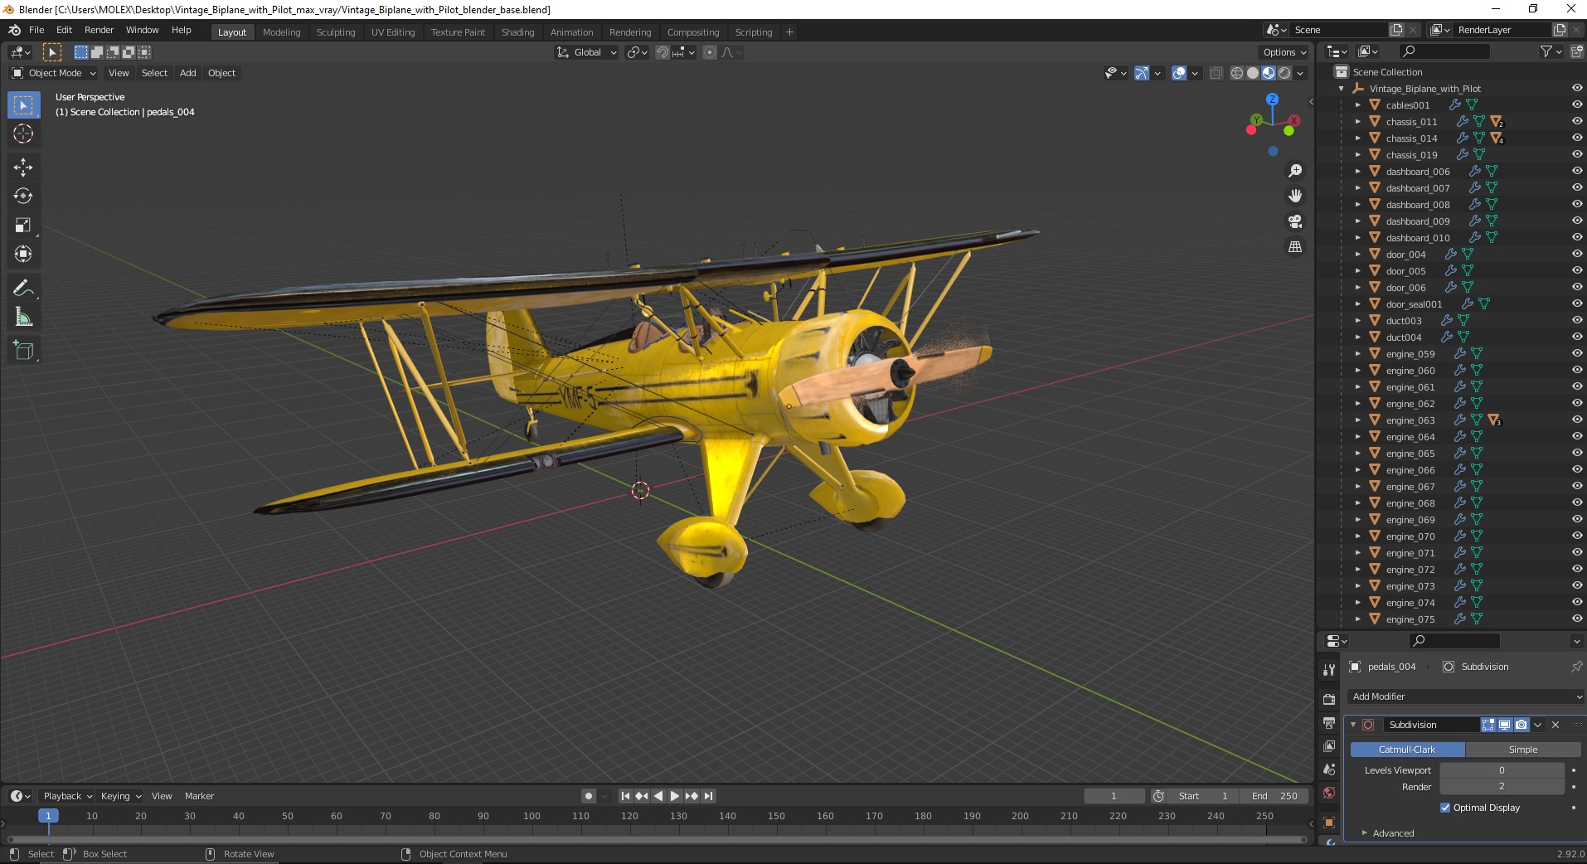The width and height of the screenshot is (1587, 864).
Task: Open the timeline Marker menu
Action: [199, 796]
